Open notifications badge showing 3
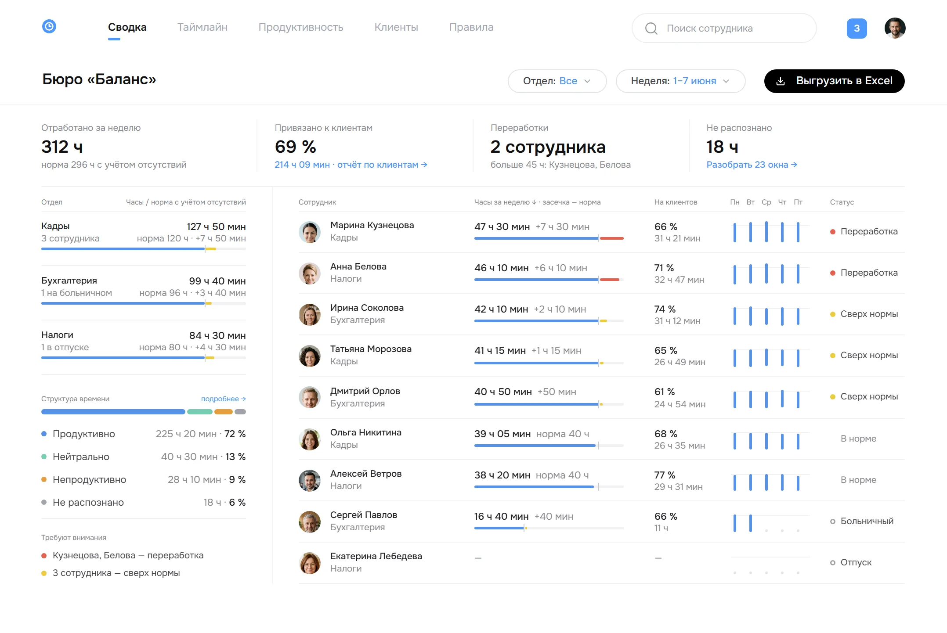The image size is (947, 633). coord(857,29)
